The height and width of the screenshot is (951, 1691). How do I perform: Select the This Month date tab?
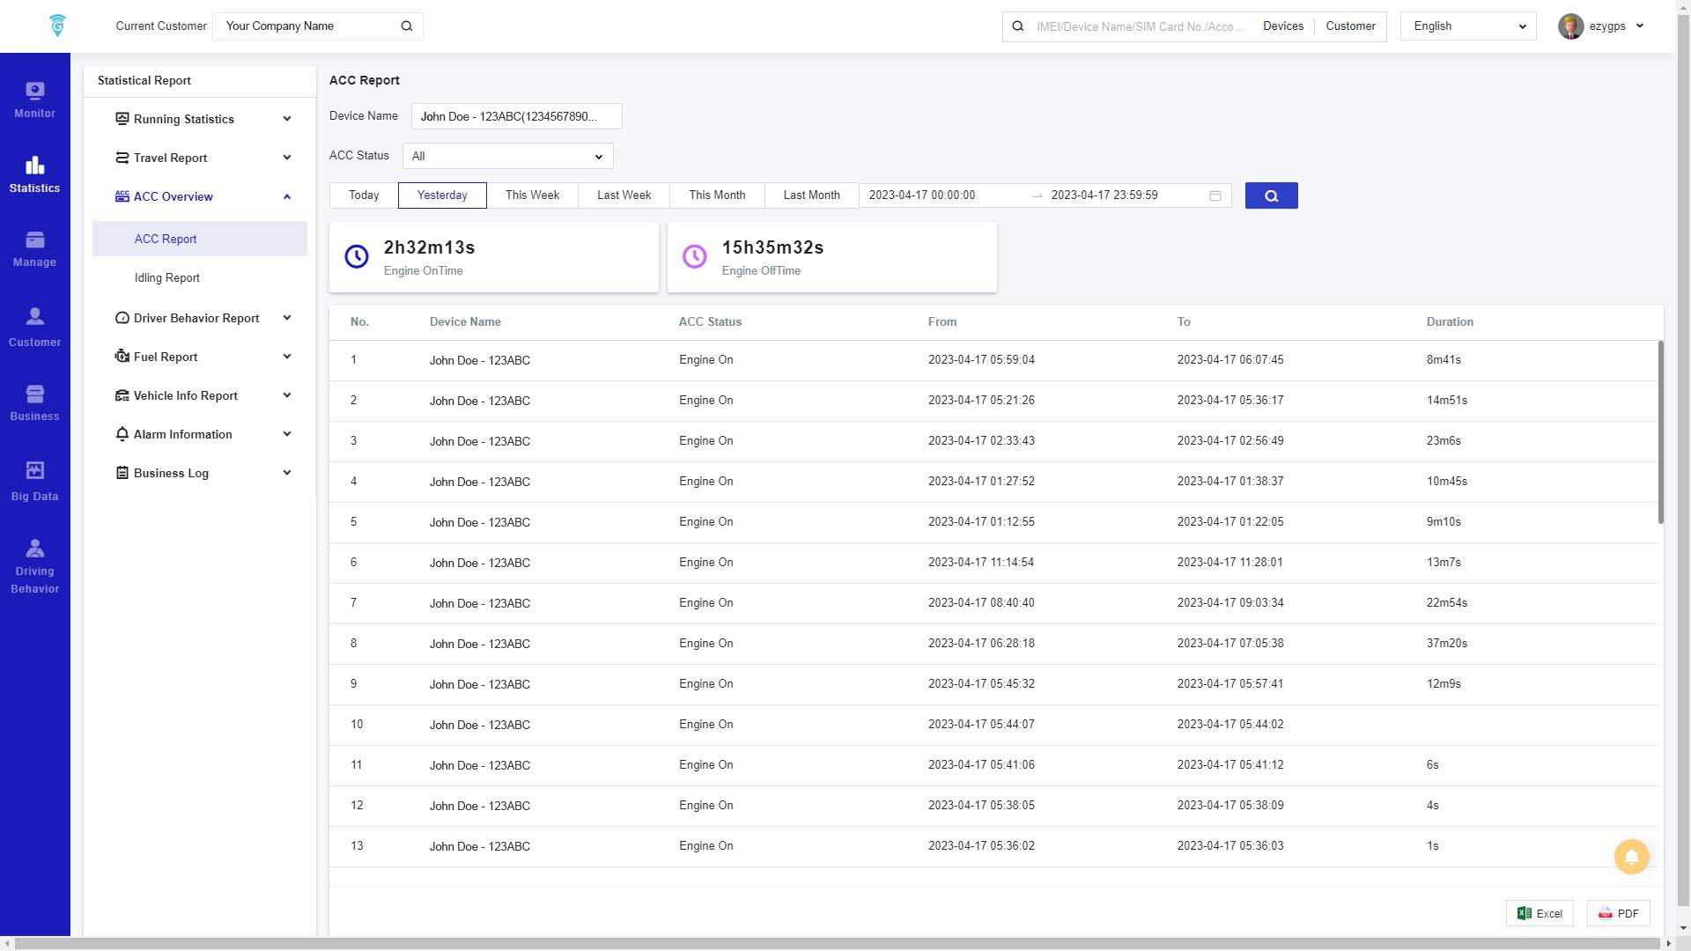tap(716, 195)
